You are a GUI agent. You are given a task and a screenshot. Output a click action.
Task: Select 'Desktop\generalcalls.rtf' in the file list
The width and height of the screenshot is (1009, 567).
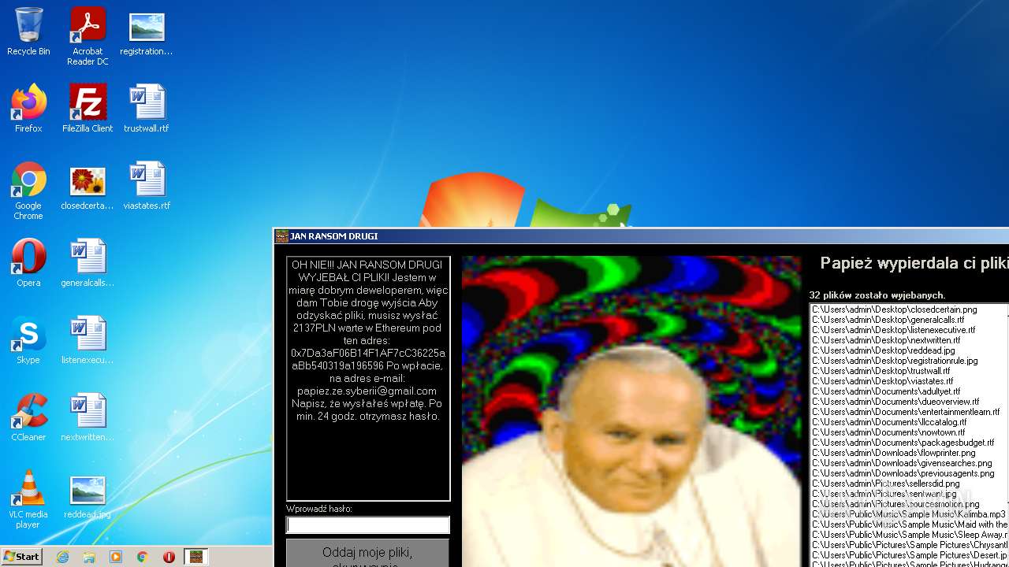coord(888,320)
